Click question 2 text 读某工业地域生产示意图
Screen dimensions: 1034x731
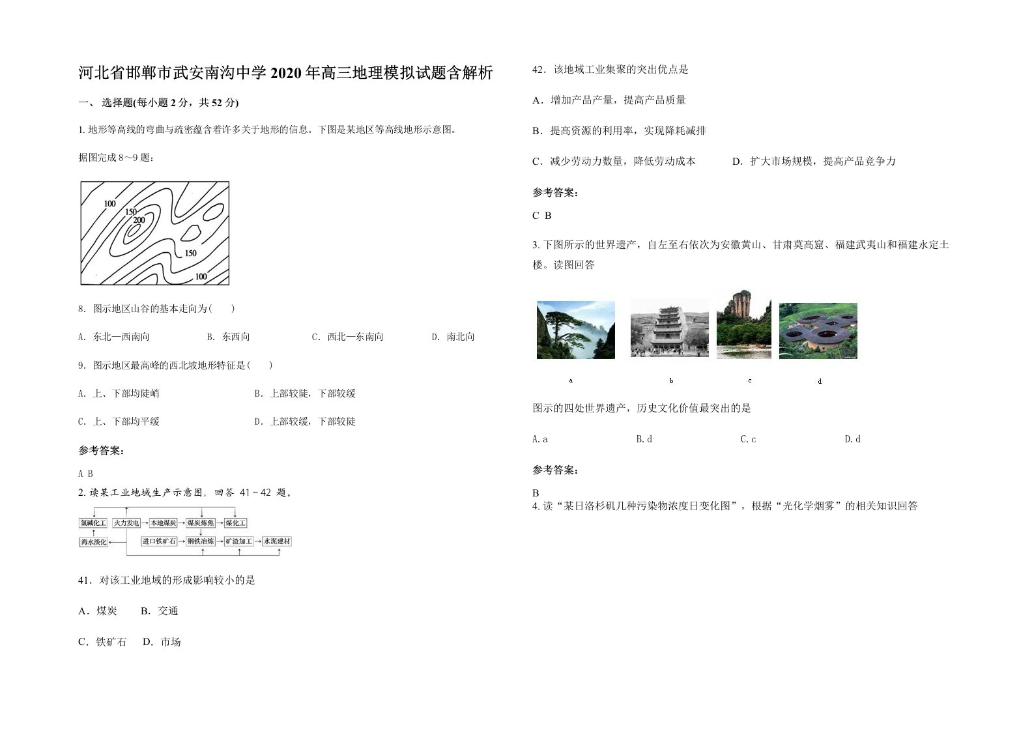point(185,493)
